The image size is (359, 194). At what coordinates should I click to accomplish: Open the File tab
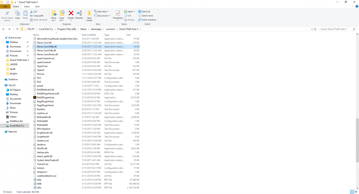(x=5, y=6)
